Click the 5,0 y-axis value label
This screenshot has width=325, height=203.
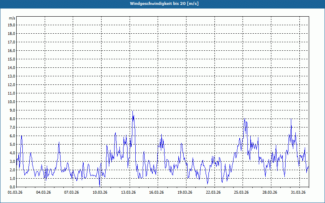[12, 144]
